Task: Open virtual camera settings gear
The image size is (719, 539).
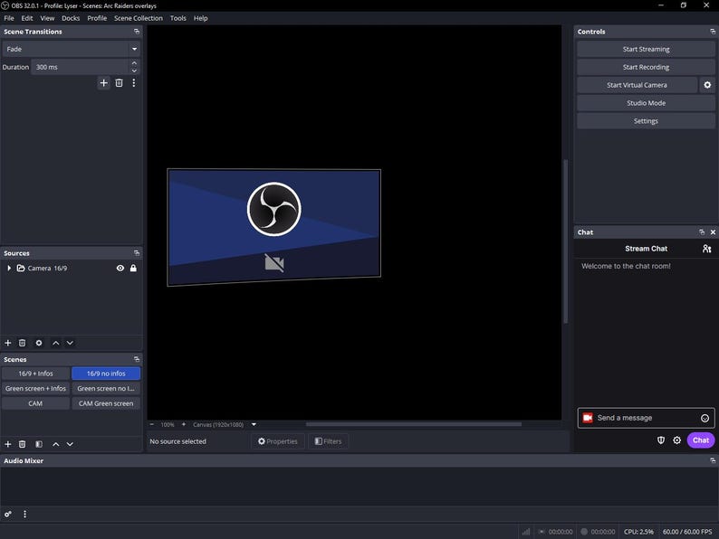Action: (x=707, y=85)
